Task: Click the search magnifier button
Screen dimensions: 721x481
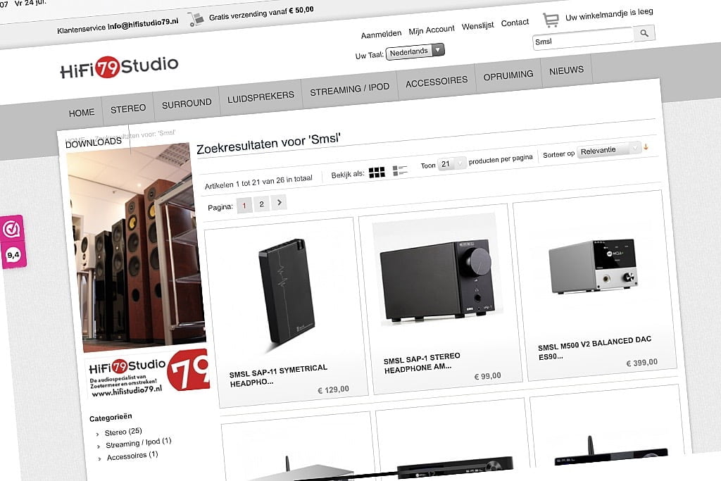Action: tap(644, 33)
